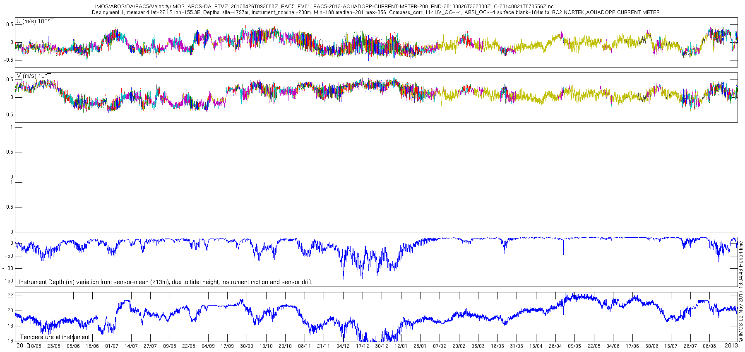Click the '2012' year label on the time axis
The image size is (745, 352).
click(x=23, y=345)
